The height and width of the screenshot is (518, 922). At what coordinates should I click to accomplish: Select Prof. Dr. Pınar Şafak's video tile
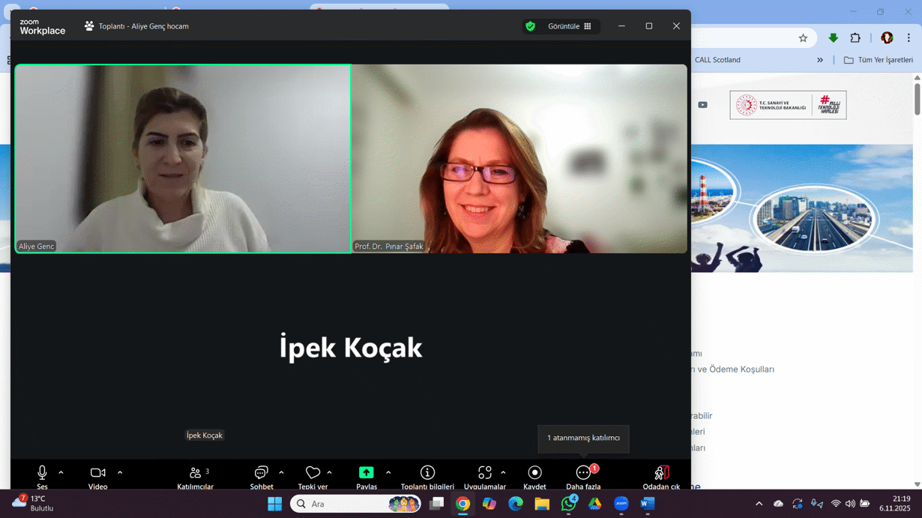(519, 159)
